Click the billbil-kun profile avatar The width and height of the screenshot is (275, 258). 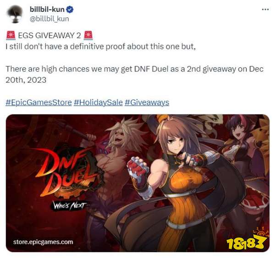pyautogui.click(x=14, y=14)
